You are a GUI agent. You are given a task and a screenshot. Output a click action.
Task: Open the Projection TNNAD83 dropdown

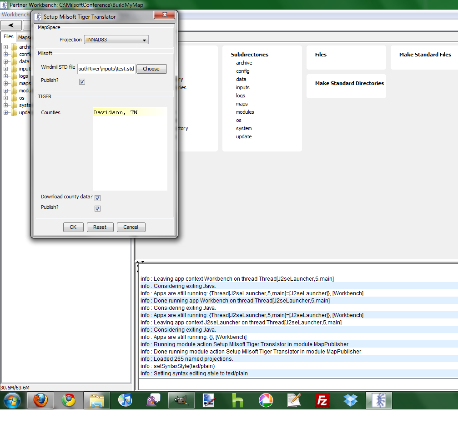click(x=116, y=40)
